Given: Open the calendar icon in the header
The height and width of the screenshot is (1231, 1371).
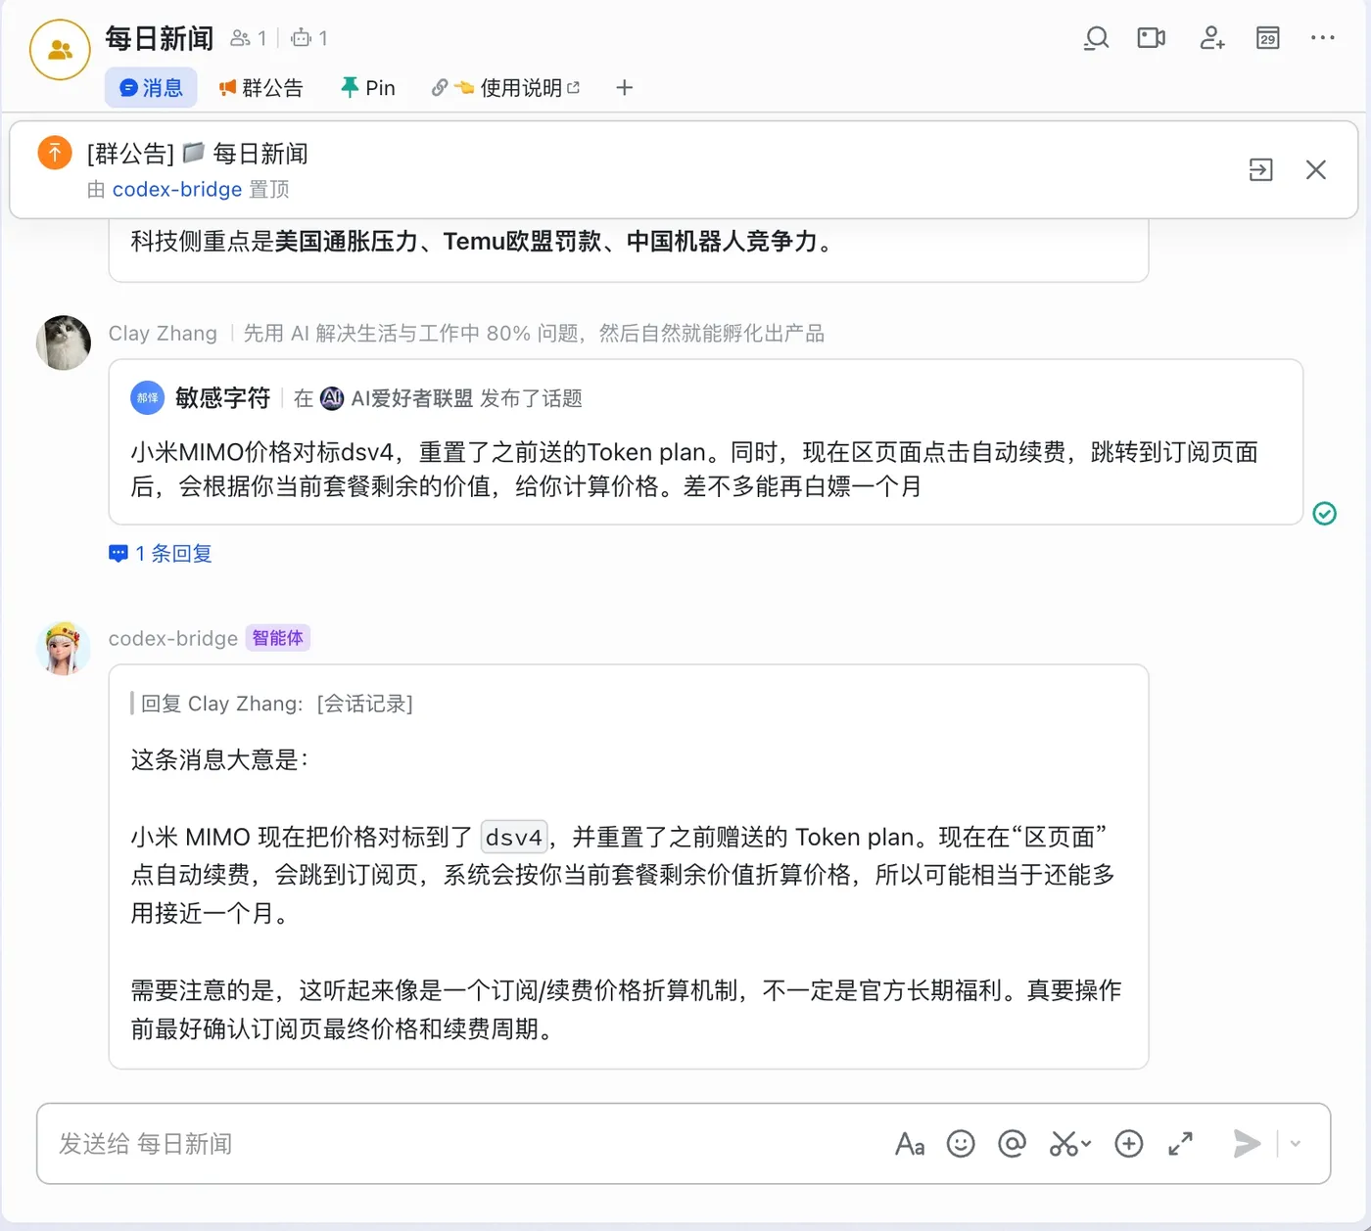Looking at the screenshot, I should coord(1268,38).
